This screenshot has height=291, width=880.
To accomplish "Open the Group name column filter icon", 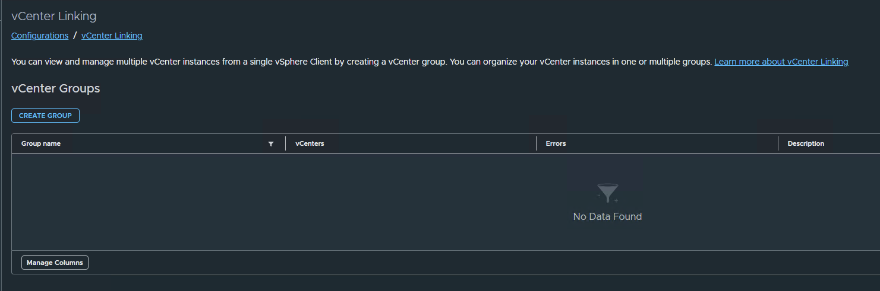I will pyautogui.click(x=271, y=144).
